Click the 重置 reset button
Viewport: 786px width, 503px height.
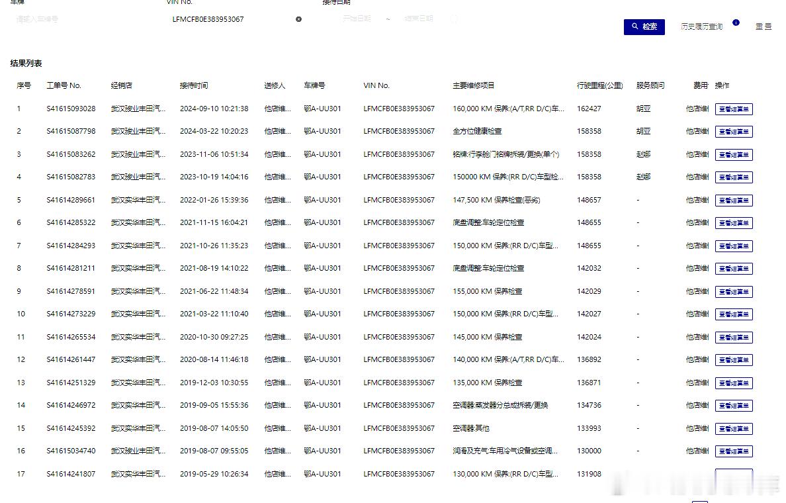(x=764, y=26)
